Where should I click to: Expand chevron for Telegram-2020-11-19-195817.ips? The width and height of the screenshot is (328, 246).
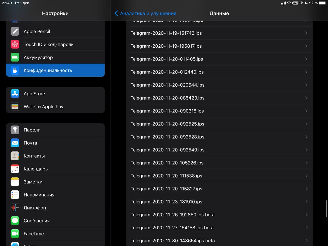pyautogui.click(x=306, y=46)
